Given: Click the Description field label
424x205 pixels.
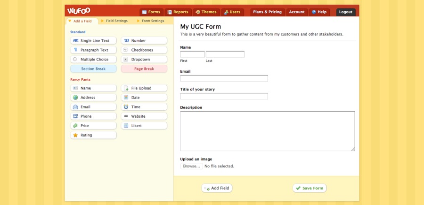Looking at the screenshot, I should click(191, 107).
